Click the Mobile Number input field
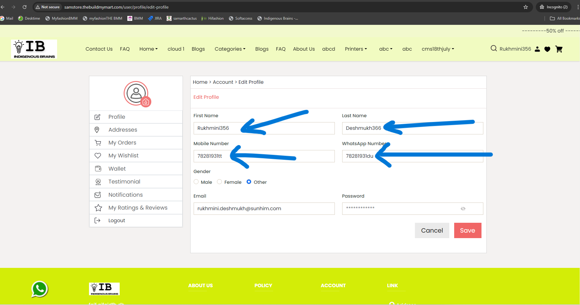This screenshot has width=580, height=305. click(264, 156)
